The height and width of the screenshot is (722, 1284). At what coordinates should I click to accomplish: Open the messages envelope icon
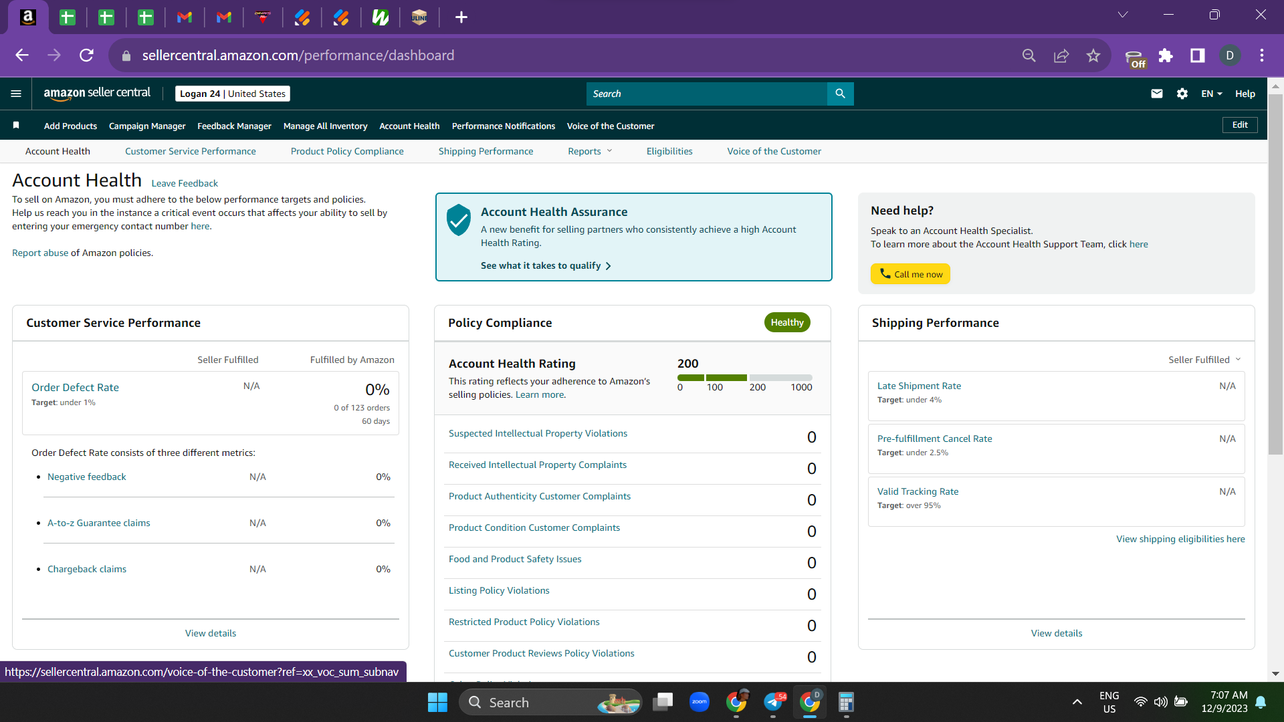tap(1157, 94)
